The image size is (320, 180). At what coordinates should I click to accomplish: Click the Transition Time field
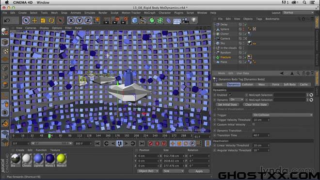[x=261, y=135]
